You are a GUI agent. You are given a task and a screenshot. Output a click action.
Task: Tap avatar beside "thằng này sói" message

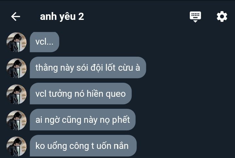17,68
